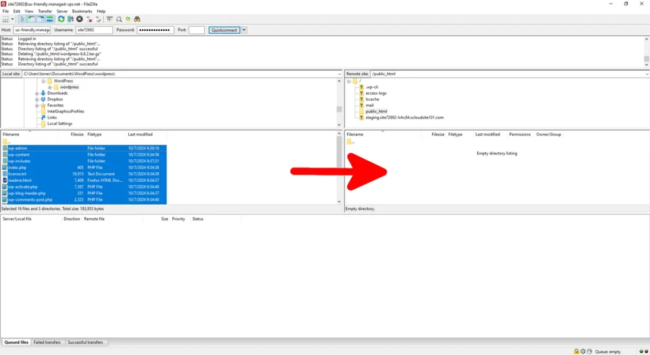Click the Port input field
This screenshot has width=650, height=355.
pyautogui.click(x=196, y=30)
